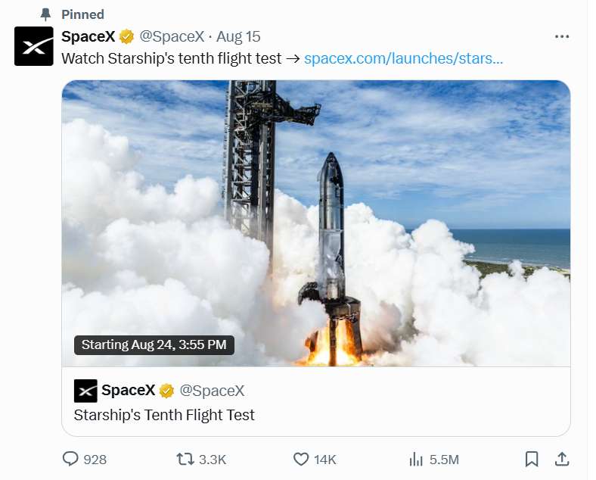The height and width of the screenshot is (480, 596).
Task: Click the SpaceX logo inside the event card
Action: coord(85,391)
